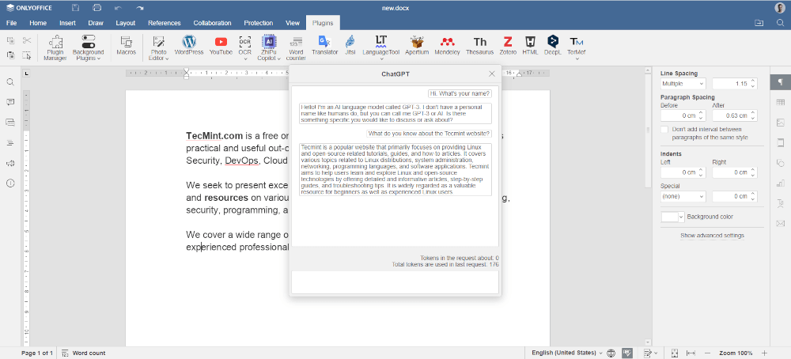The height and width of the screenshot is (359, 791).
Task: Open the Macros editor
Action: pyautogui.click(x=126, y=45)
